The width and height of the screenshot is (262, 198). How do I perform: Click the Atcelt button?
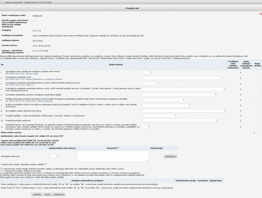point(48,194)
